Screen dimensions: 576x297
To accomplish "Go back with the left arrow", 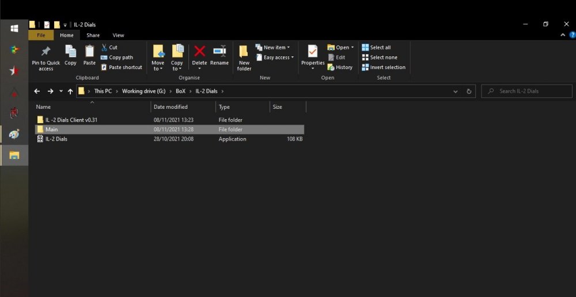I will [x=37, y=91].
